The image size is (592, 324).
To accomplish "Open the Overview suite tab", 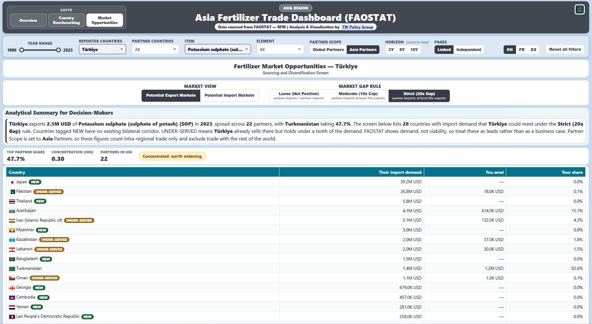I will point(28,20).
